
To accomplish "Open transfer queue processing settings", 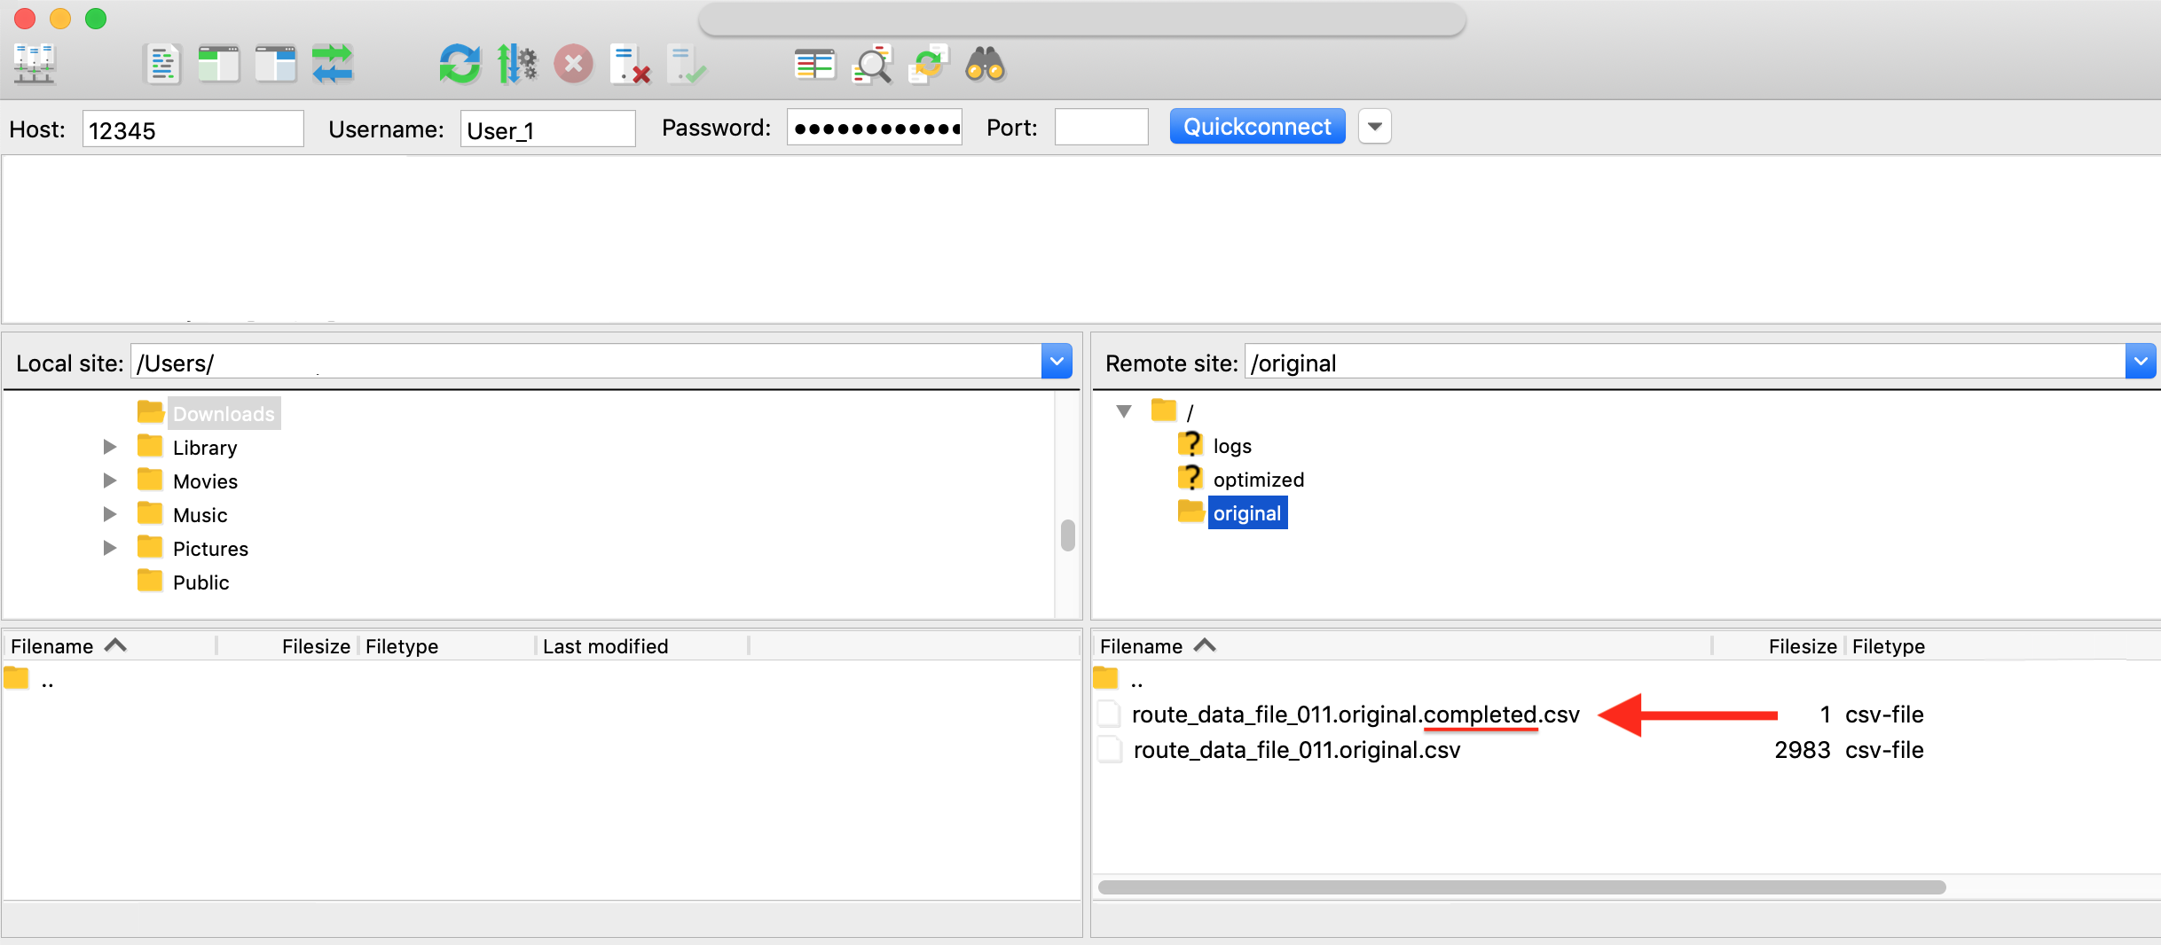I will click(x=517, y=64).
